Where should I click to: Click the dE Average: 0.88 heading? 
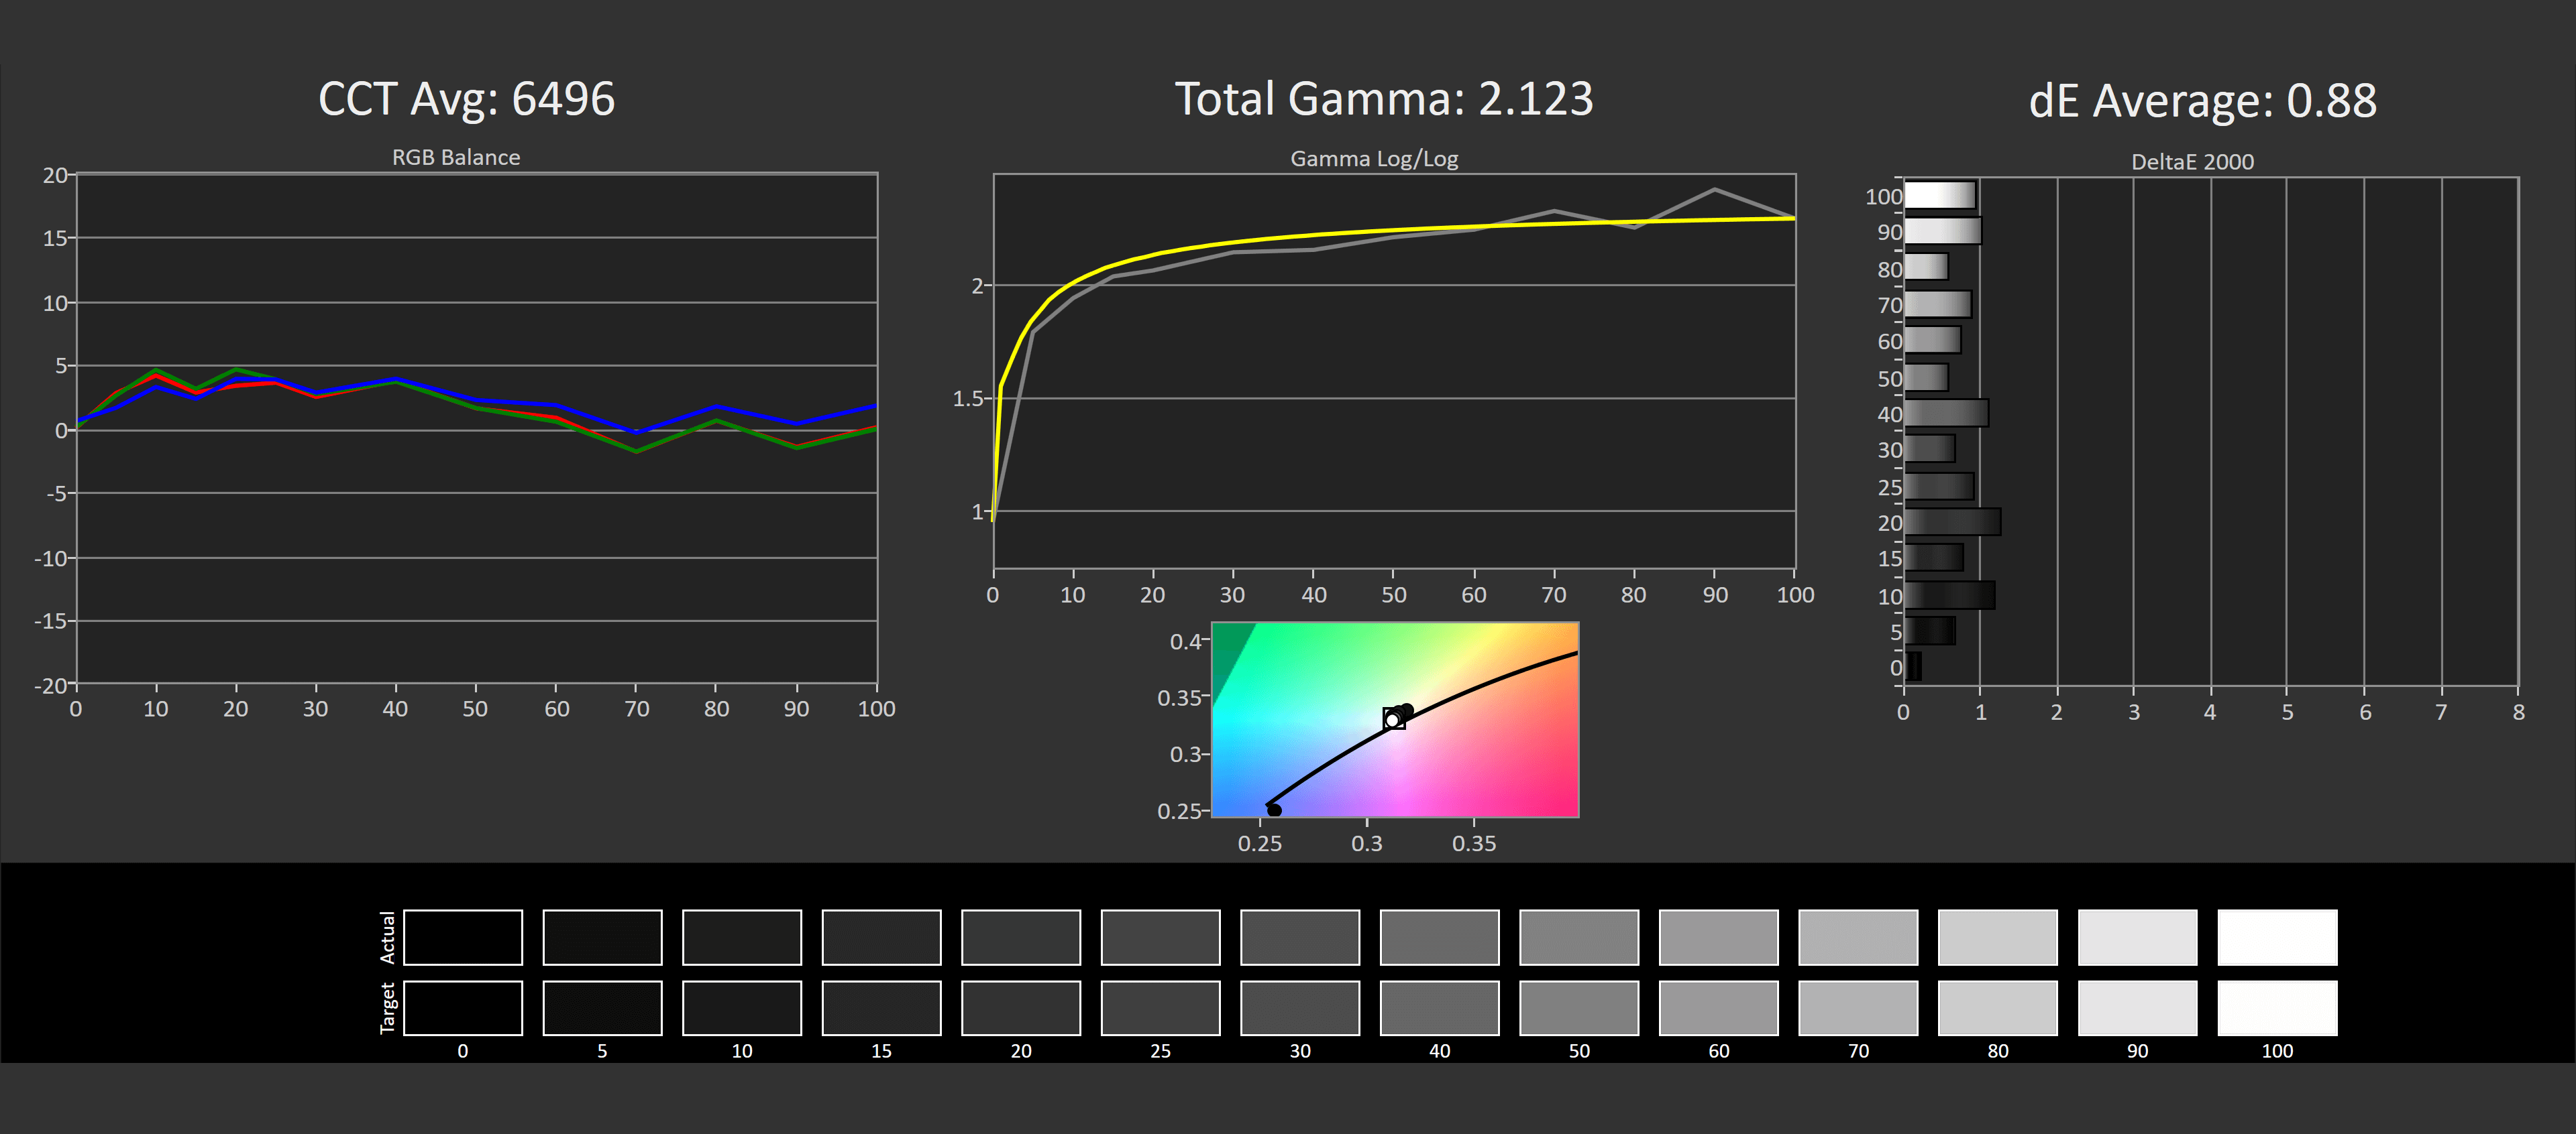2202,101
